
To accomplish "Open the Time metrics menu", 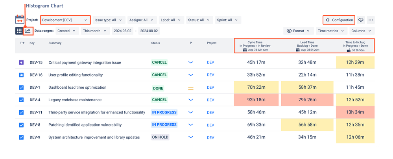I will pos(331,31).
